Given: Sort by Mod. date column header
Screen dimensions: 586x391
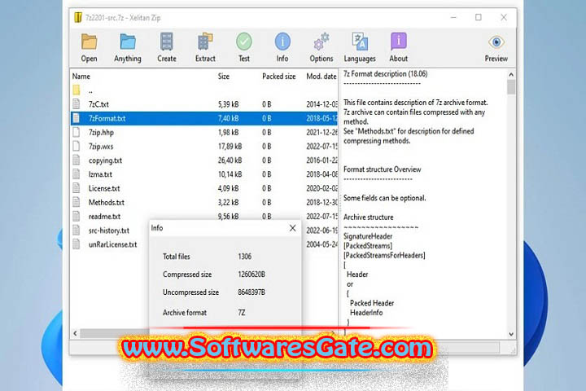Looking at the screenshot, I should pos(321,77).
